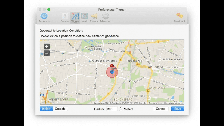Click the KREUZBERG district label
This screenshot has width=224, height=126.
click(x=155, y=67)
